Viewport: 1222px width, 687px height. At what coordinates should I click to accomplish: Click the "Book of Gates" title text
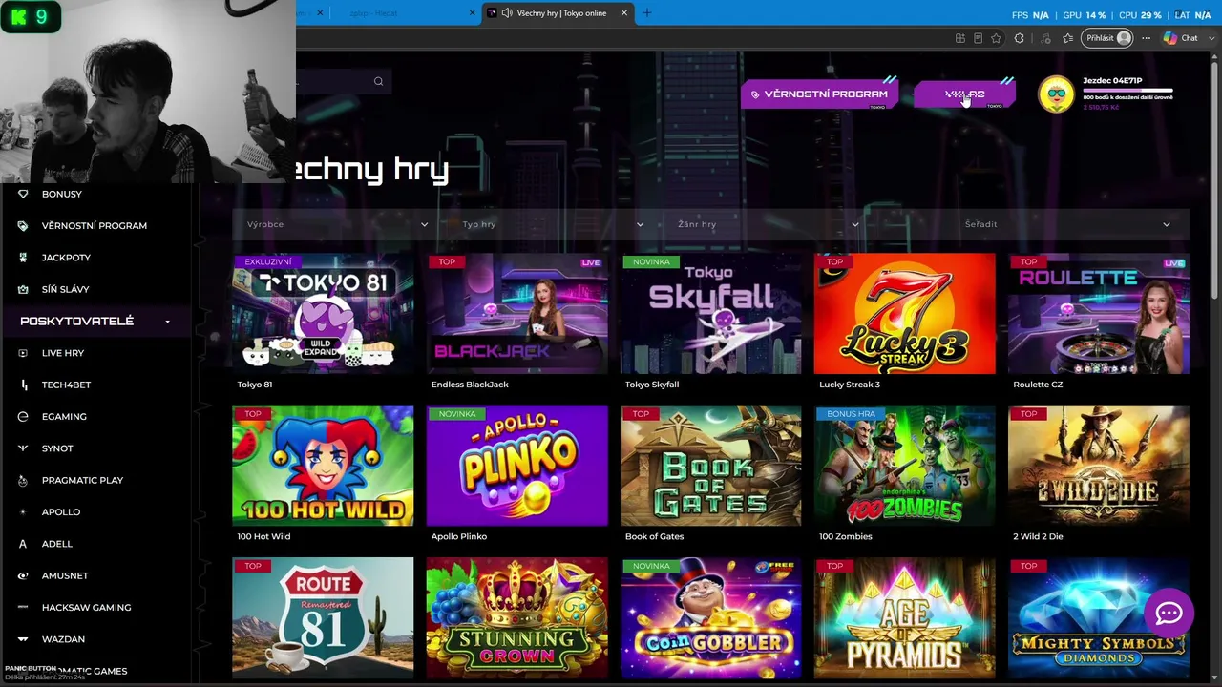[654, 536]
